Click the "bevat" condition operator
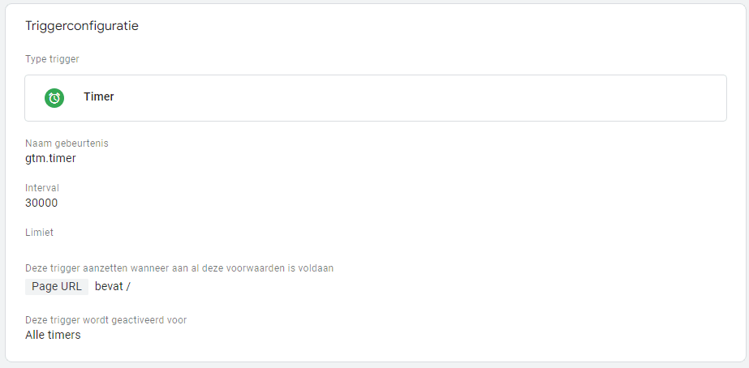The width and height of the screenshot is (749, 368). click(x=109, y=286)
